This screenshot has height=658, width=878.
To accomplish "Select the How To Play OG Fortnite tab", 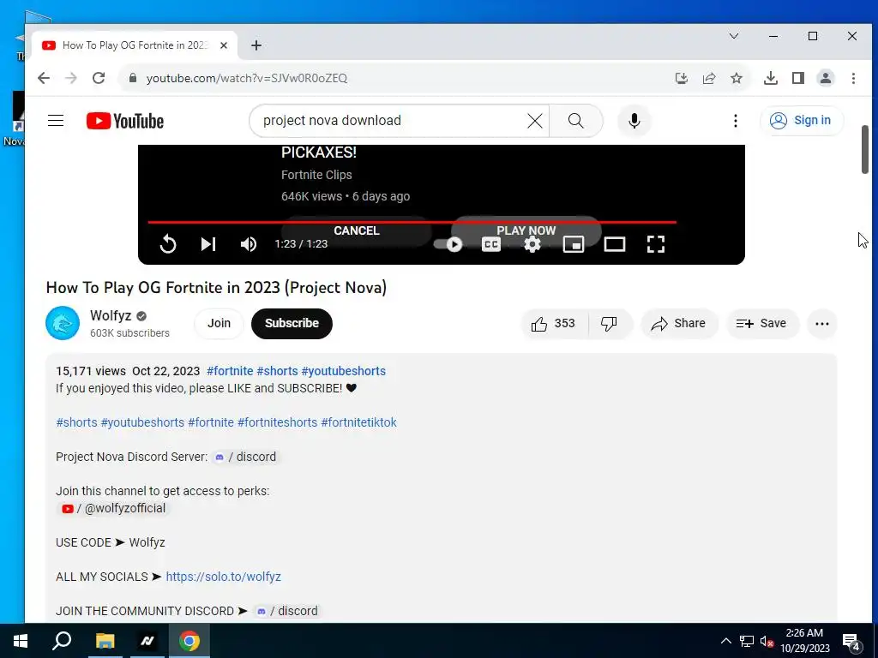I will click(x=135, y=45).
